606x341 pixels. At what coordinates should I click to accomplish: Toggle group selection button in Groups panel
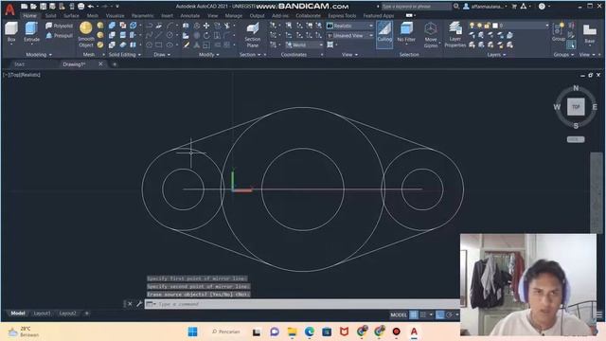point(571,45)
